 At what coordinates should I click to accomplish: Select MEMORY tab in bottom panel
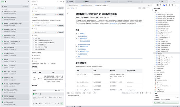tap(89, 93)
